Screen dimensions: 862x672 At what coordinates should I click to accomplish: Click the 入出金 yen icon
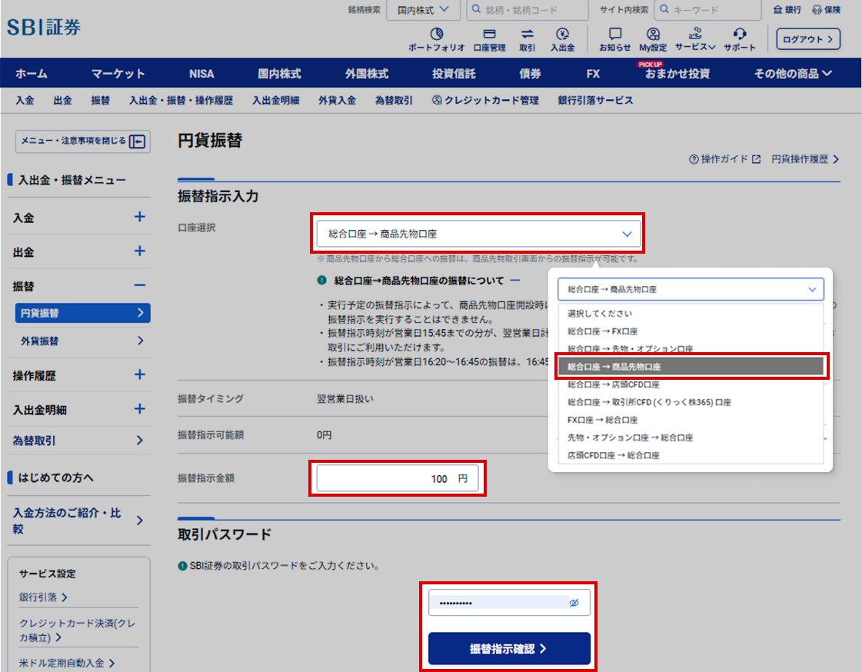click(562, 34)
